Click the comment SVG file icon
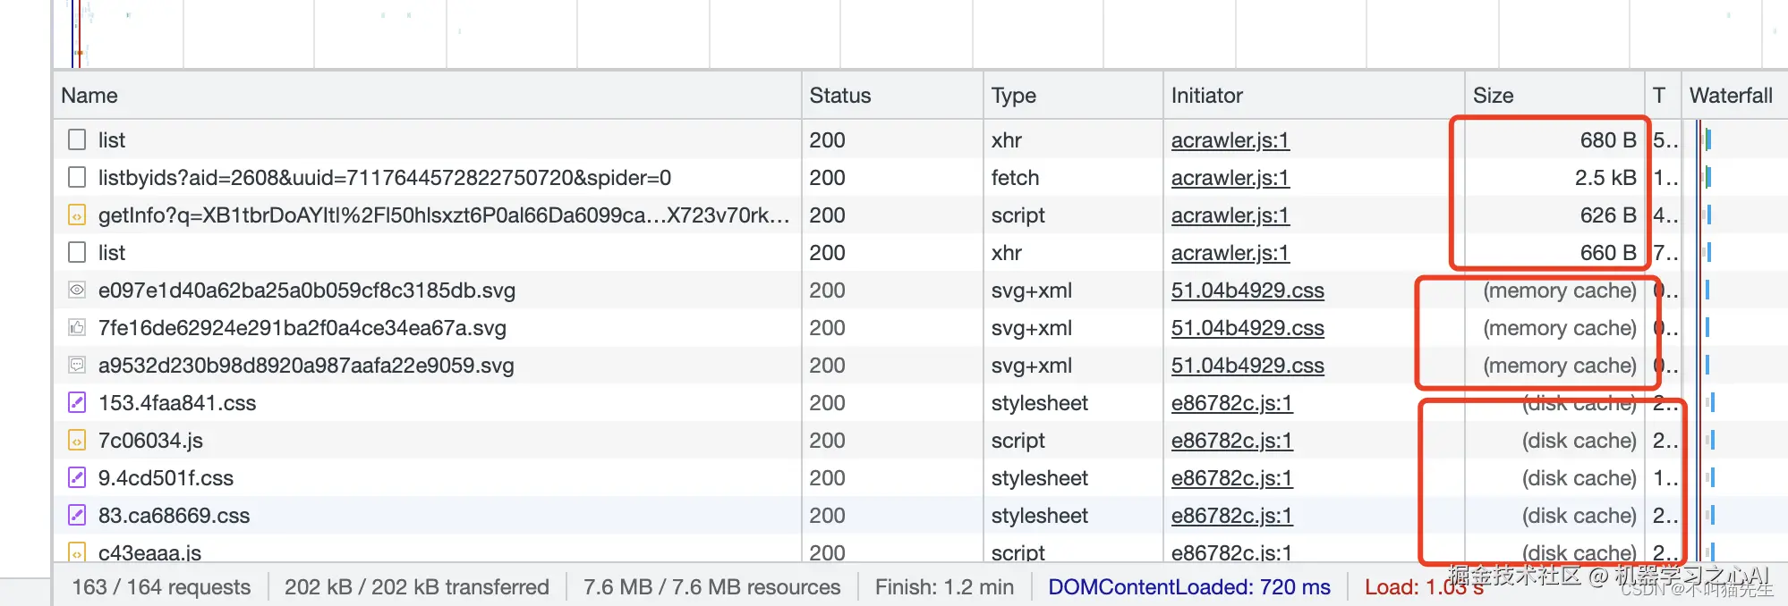1788x606 pixels. tap(78, 366)
